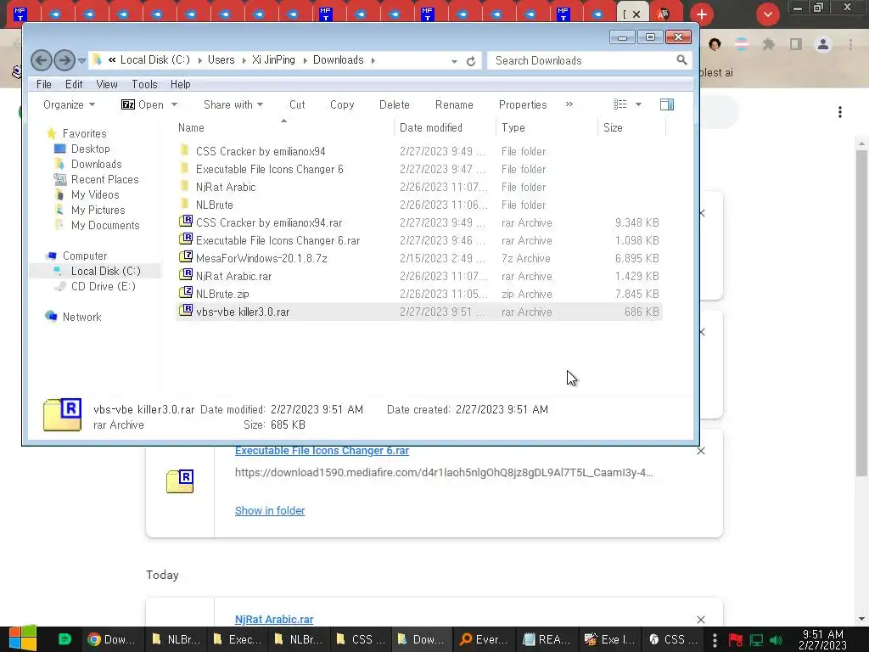Select Executable File Icons Changer 6 folder
869x652 pixels.
(x=418, y=169)
